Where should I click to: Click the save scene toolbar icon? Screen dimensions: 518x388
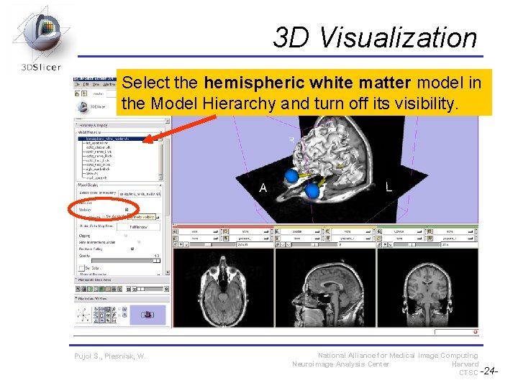[x=84, y=93]
